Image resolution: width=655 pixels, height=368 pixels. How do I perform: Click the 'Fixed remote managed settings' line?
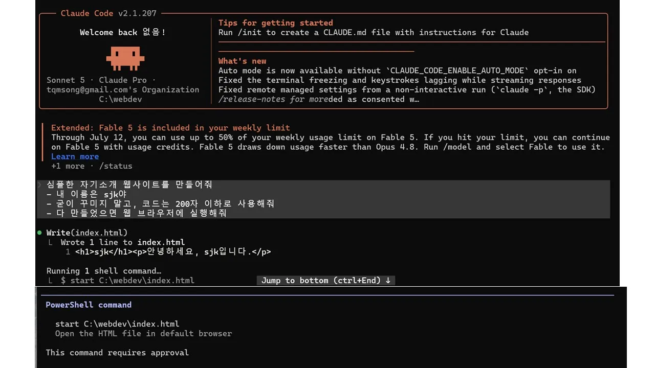pyautogui.click(x=407, y=89)
